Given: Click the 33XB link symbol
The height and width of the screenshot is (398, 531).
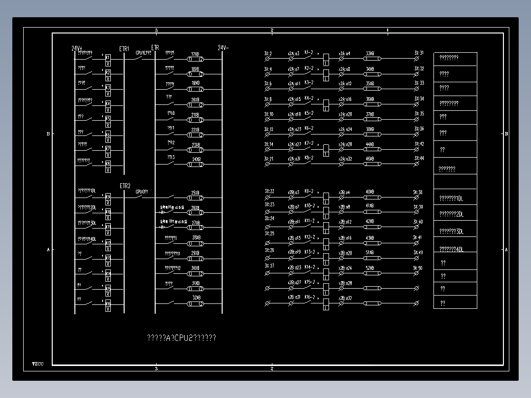Looking at the screenshot, I should tap(372, 59).
